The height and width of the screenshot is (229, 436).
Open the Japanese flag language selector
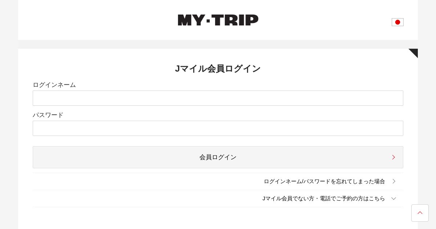pos(397,22)
